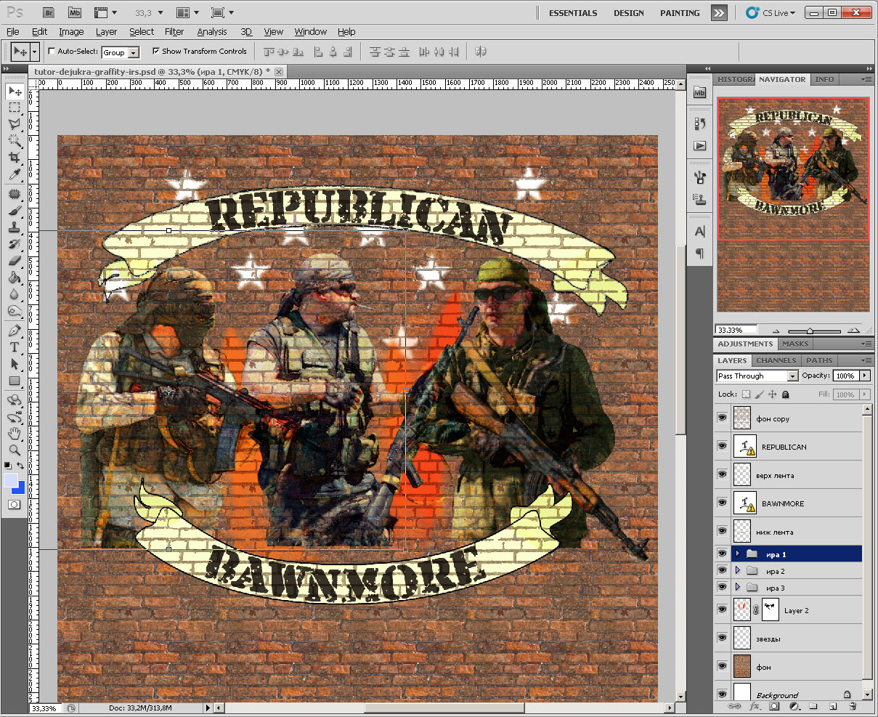
Task: Select the Zoom tool in toolbox
Action: coord(15,450)
